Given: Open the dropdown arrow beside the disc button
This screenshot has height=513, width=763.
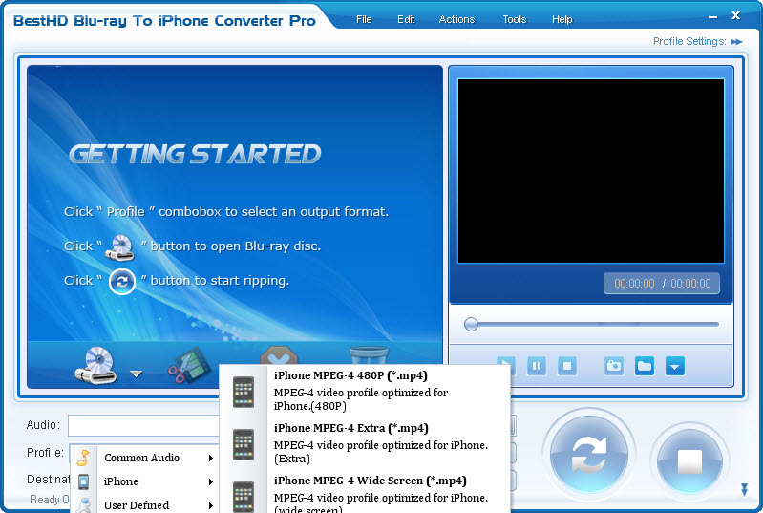Looking at the screenshot, I should point(137,374).
